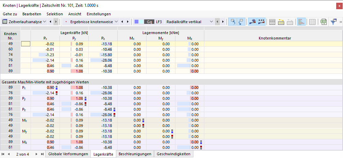Go to previous analysis type arrow

pyautogui.click(x=51, y=22)
